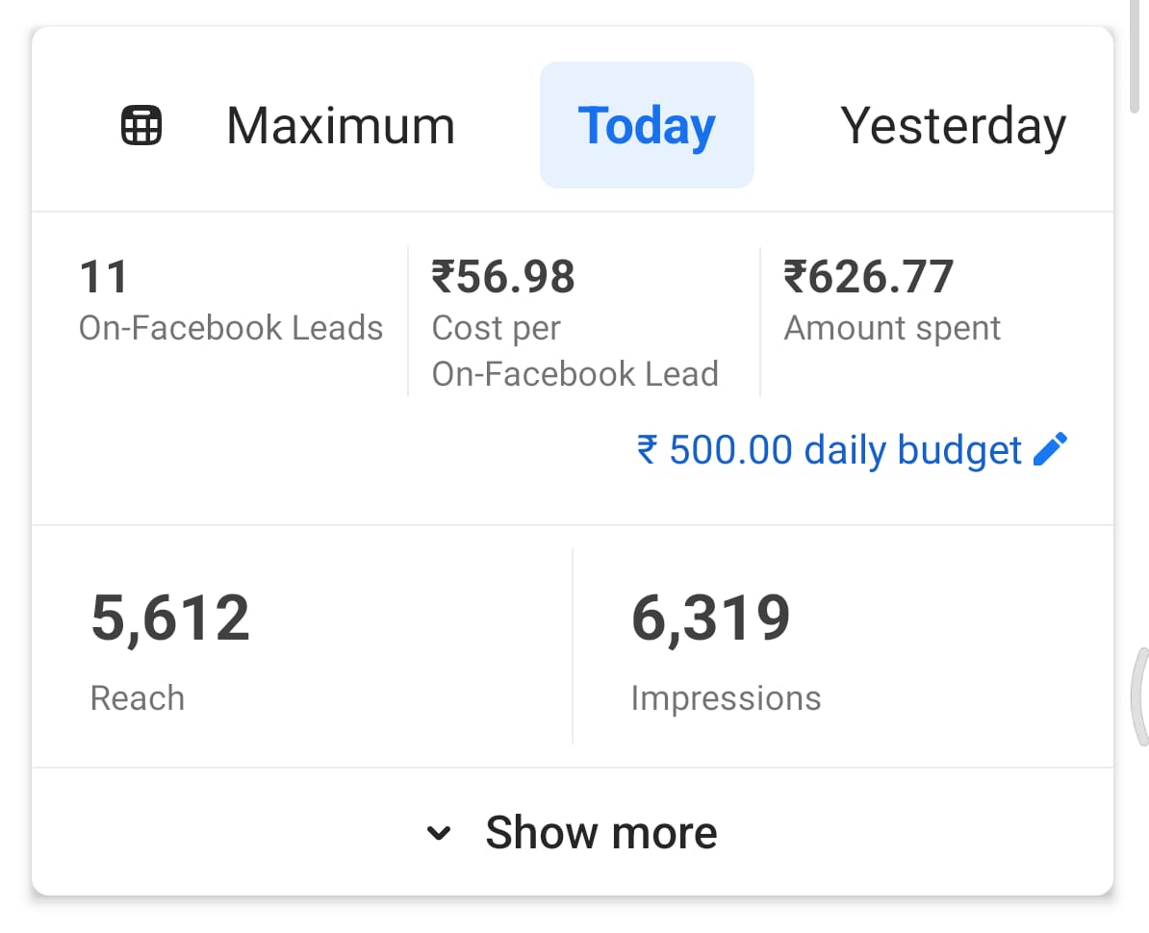This screenshot has width=1149, height=933.
Task: Select the 6,319 impressions number
Action: tap(711, 618)
